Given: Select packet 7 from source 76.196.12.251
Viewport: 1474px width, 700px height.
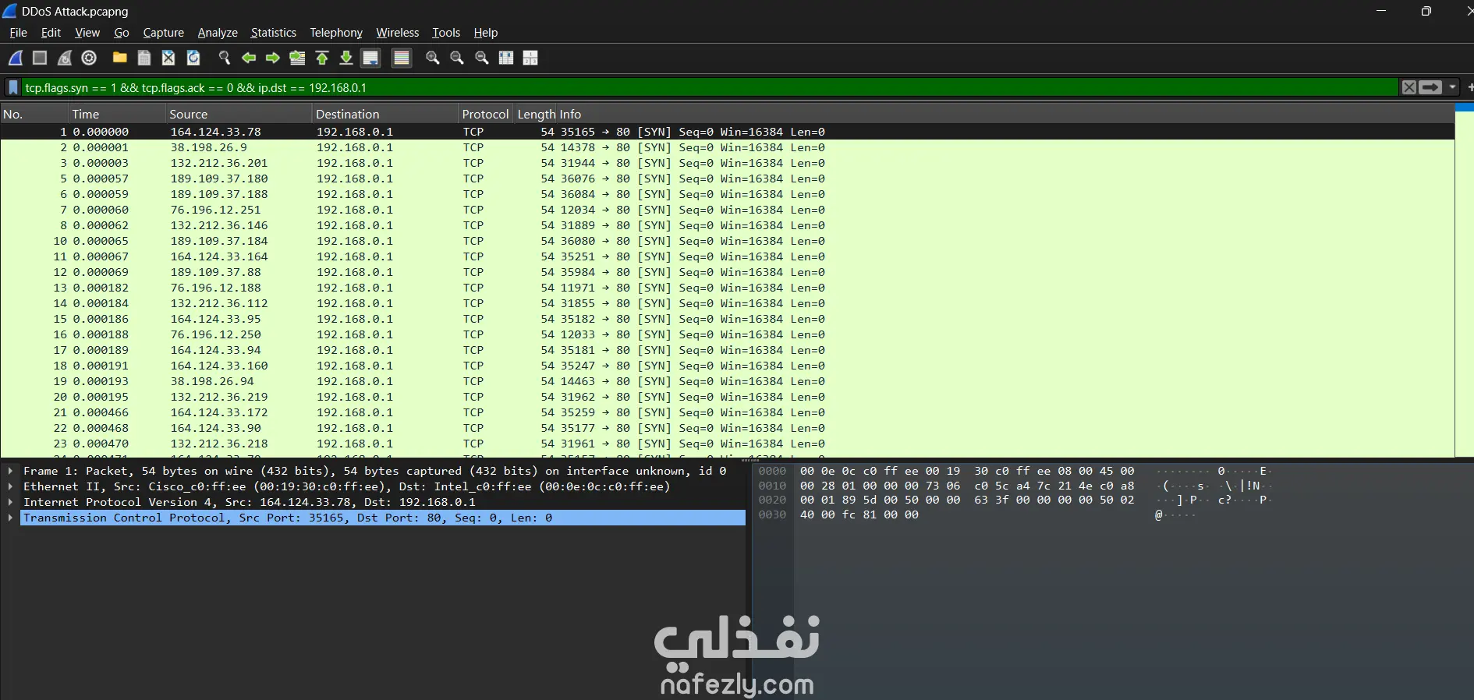Looking at the screenshot, I should (727, 210).
